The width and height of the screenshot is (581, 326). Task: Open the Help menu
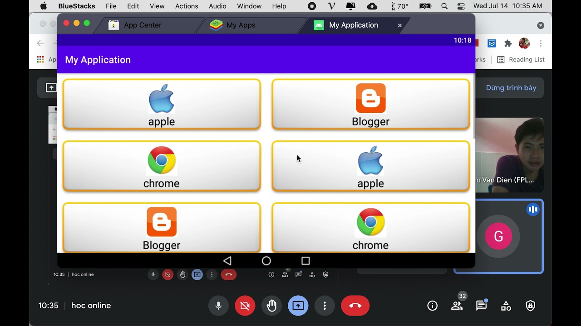click(279, 6)
